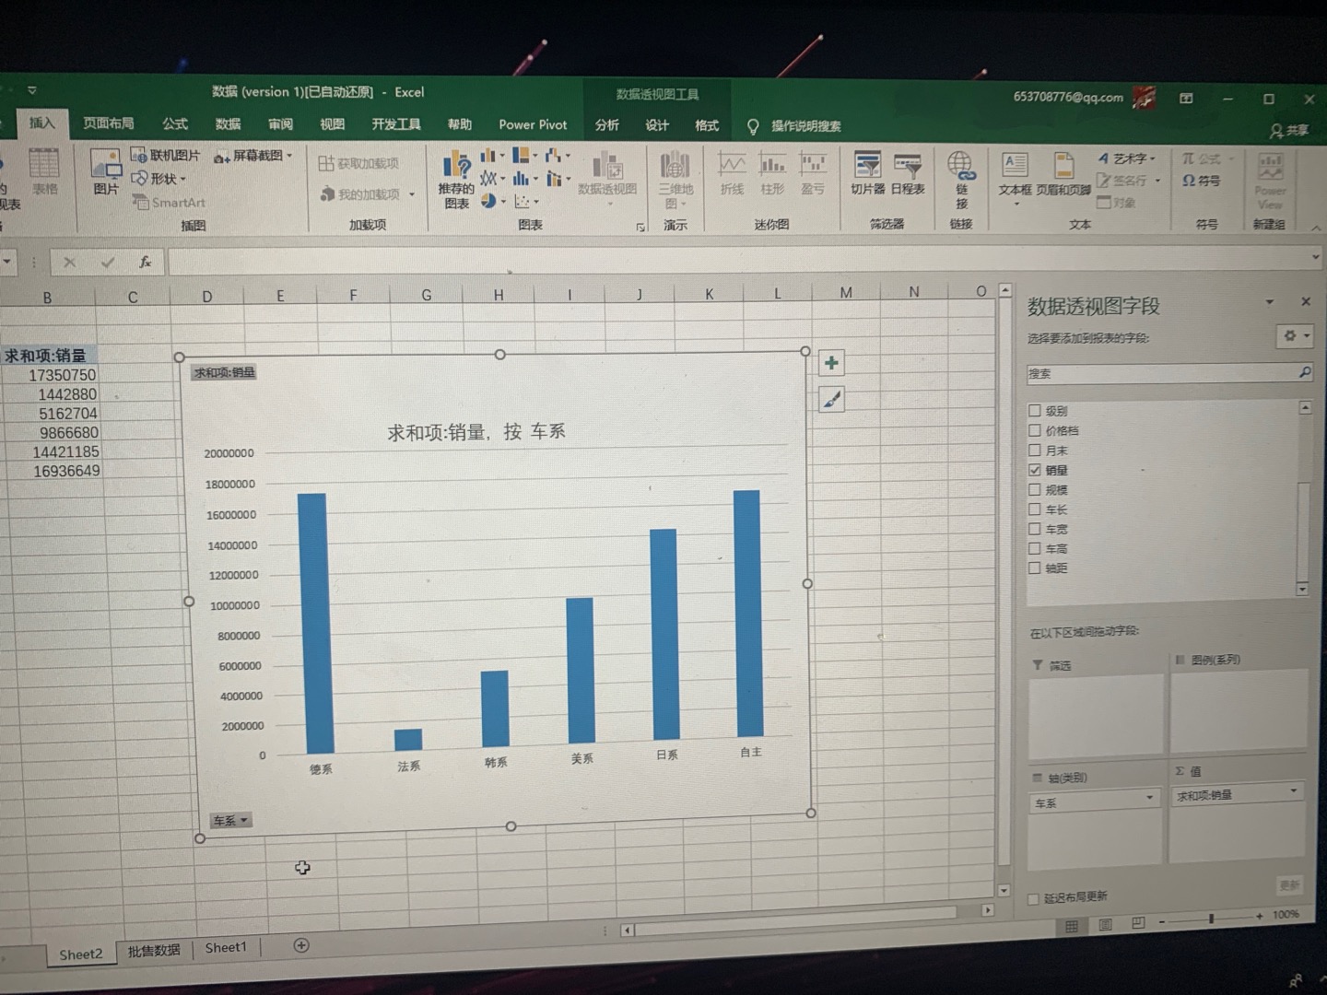Click the Power View icon
Image resolution: width=1327 pixels, height=995 pixels.
click(1270, 181)
